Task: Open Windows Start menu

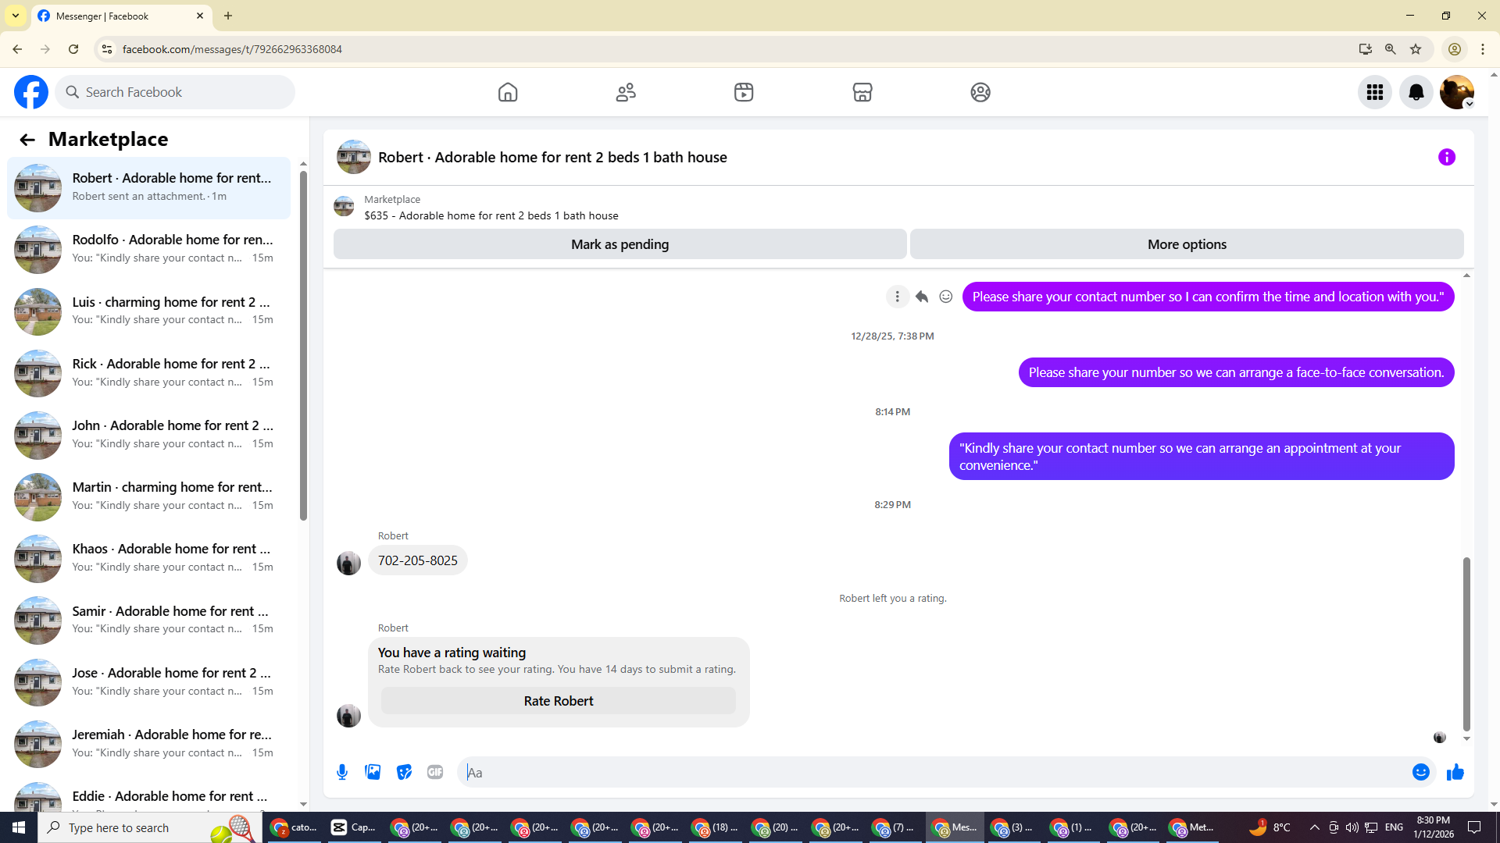Action: point(19,827)
